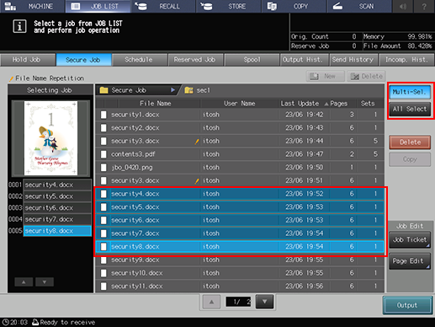The height and width of the screenshot is (327, 435).
Task: Check the box for security10.docx
Action: pos(103,273)
